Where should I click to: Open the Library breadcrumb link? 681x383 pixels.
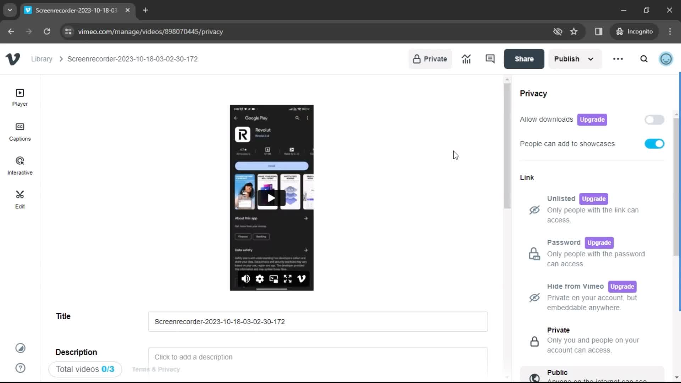point(41,59)
